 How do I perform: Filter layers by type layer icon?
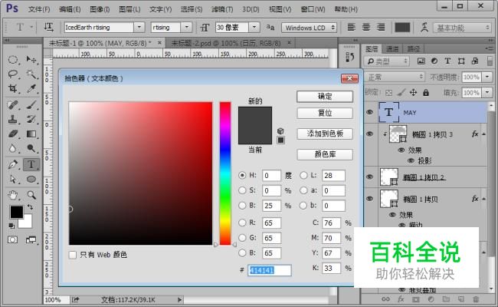pyautogui.click(x=447, y=61)
